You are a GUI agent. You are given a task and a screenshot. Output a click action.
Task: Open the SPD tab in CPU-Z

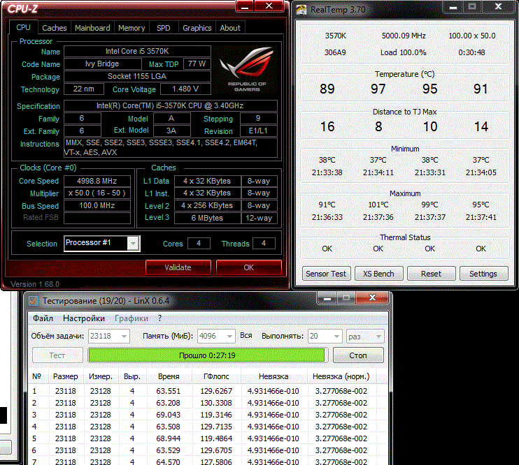[x=164, y=28]
